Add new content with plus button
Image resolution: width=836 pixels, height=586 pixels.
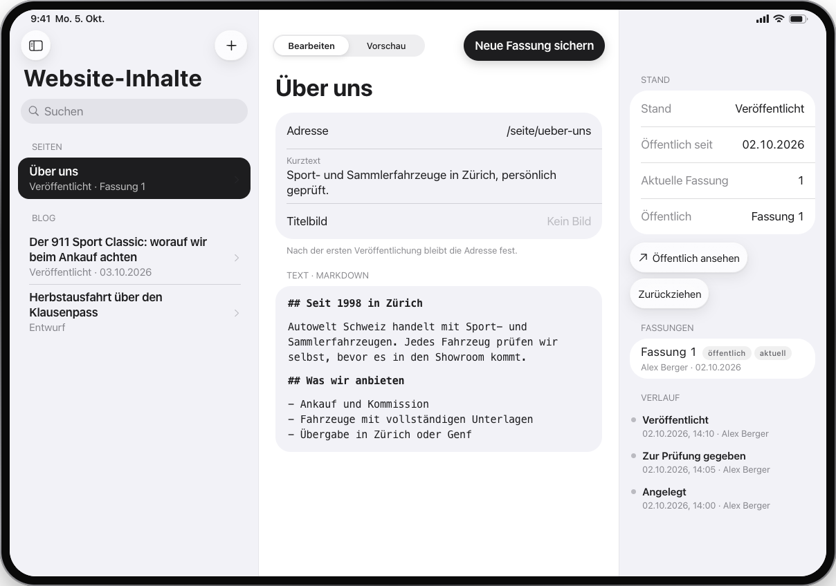click(231, 46)
